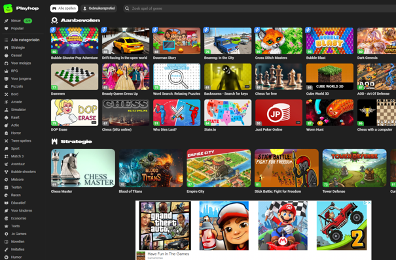Focus the Zoek spel of genre field
The image size is (396, 260).
260,8
